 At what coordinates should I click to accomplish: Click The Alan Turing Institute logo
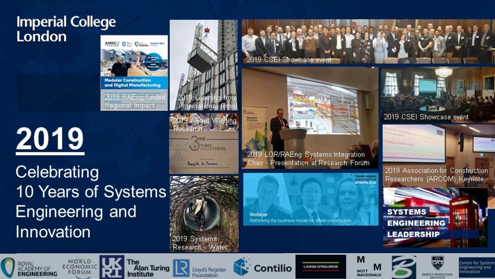[148, 268]
